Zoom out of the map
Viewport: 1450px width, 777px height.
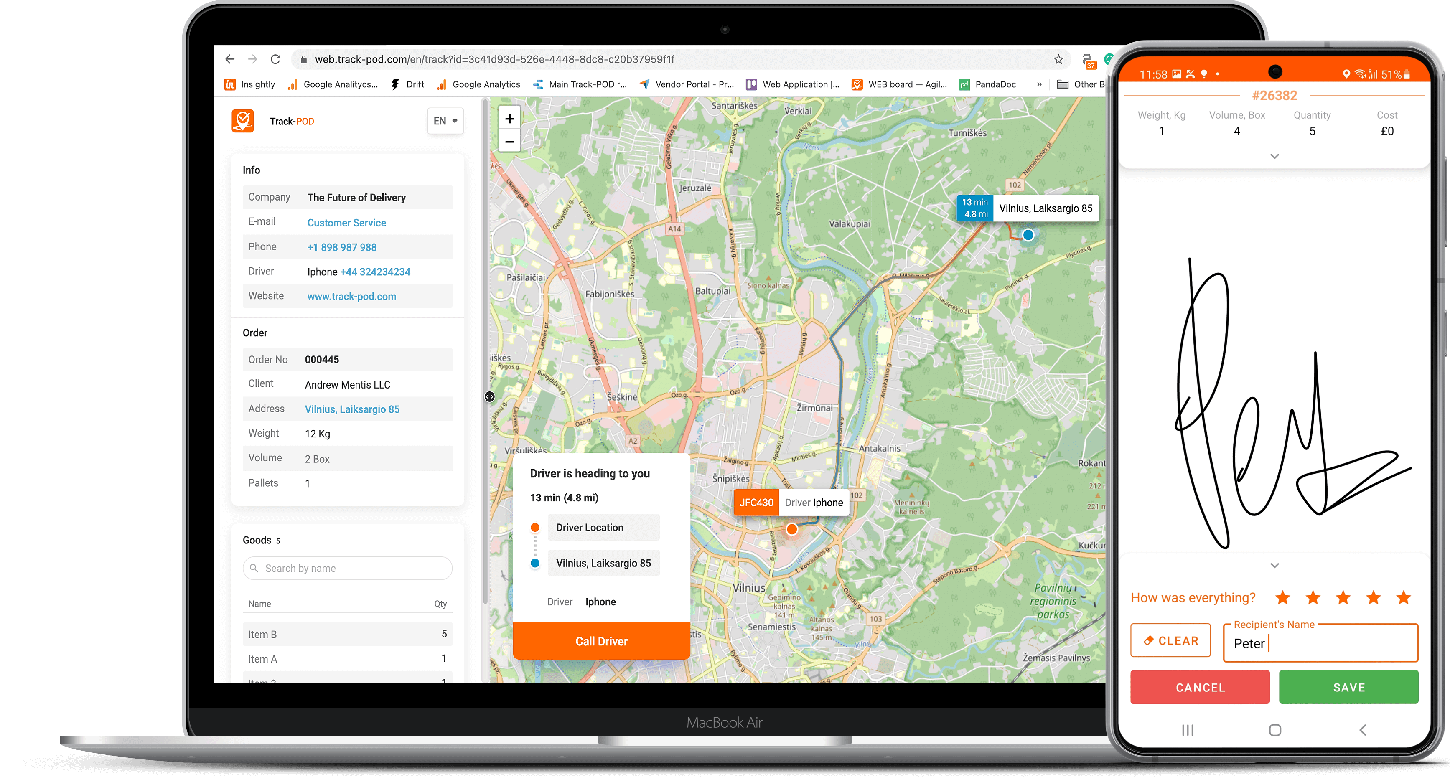pos(509,142)
